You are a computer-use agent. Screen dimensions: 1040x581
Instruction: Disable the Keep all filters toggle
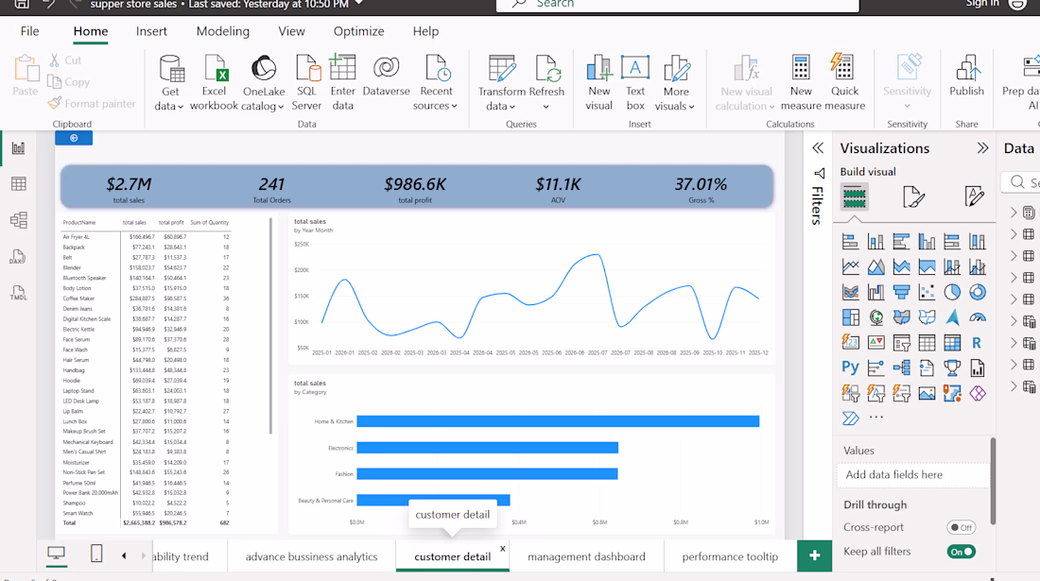(x=962, y=551)
